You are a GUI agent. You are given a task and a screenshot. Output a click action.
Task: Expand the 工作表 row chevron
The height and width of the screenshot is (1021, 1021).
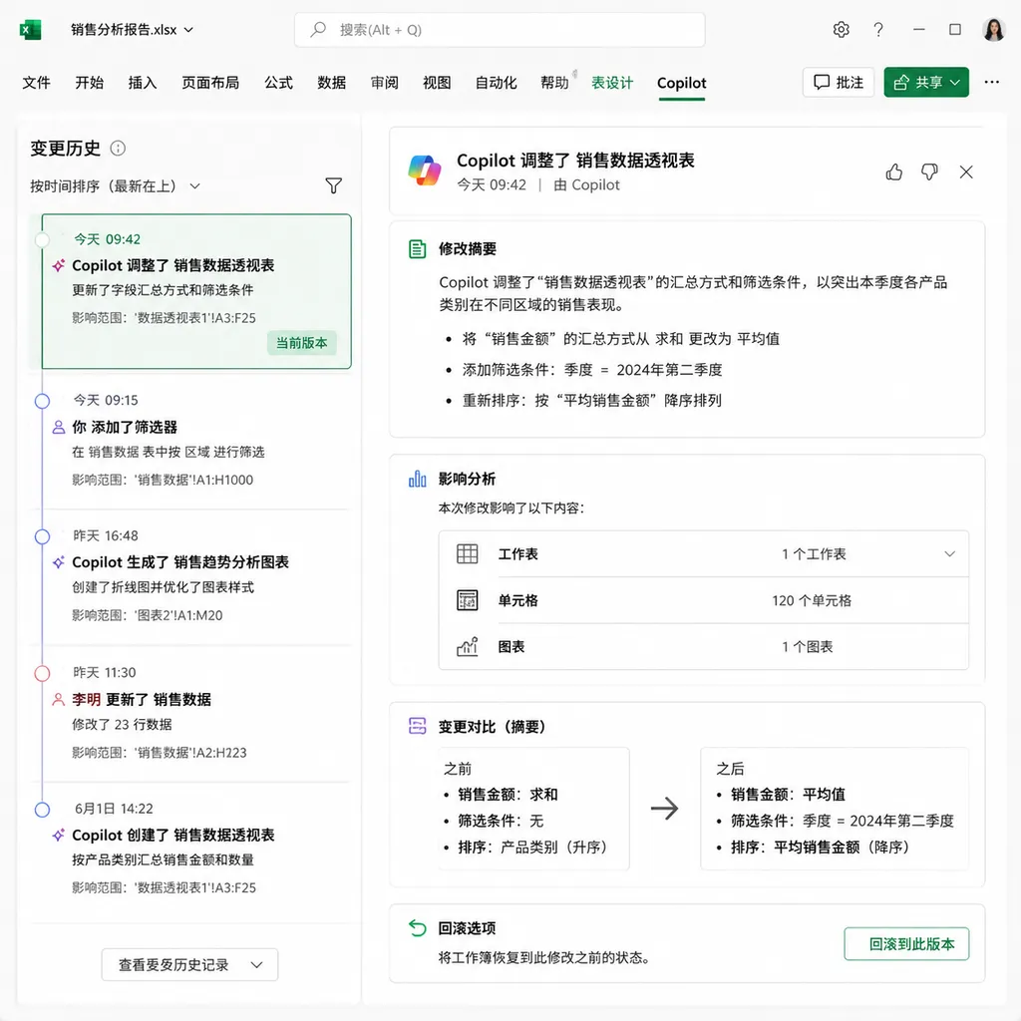949,554
